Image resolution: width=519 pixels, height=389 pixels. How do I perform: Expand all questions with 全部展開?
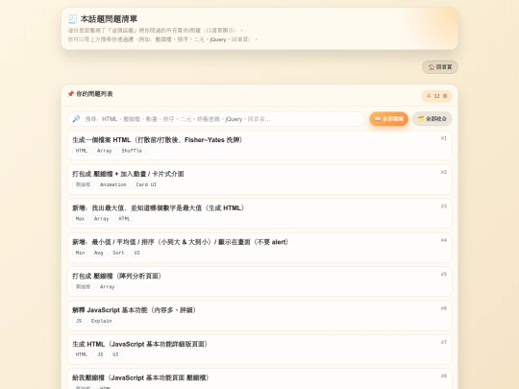coord(388,119)
